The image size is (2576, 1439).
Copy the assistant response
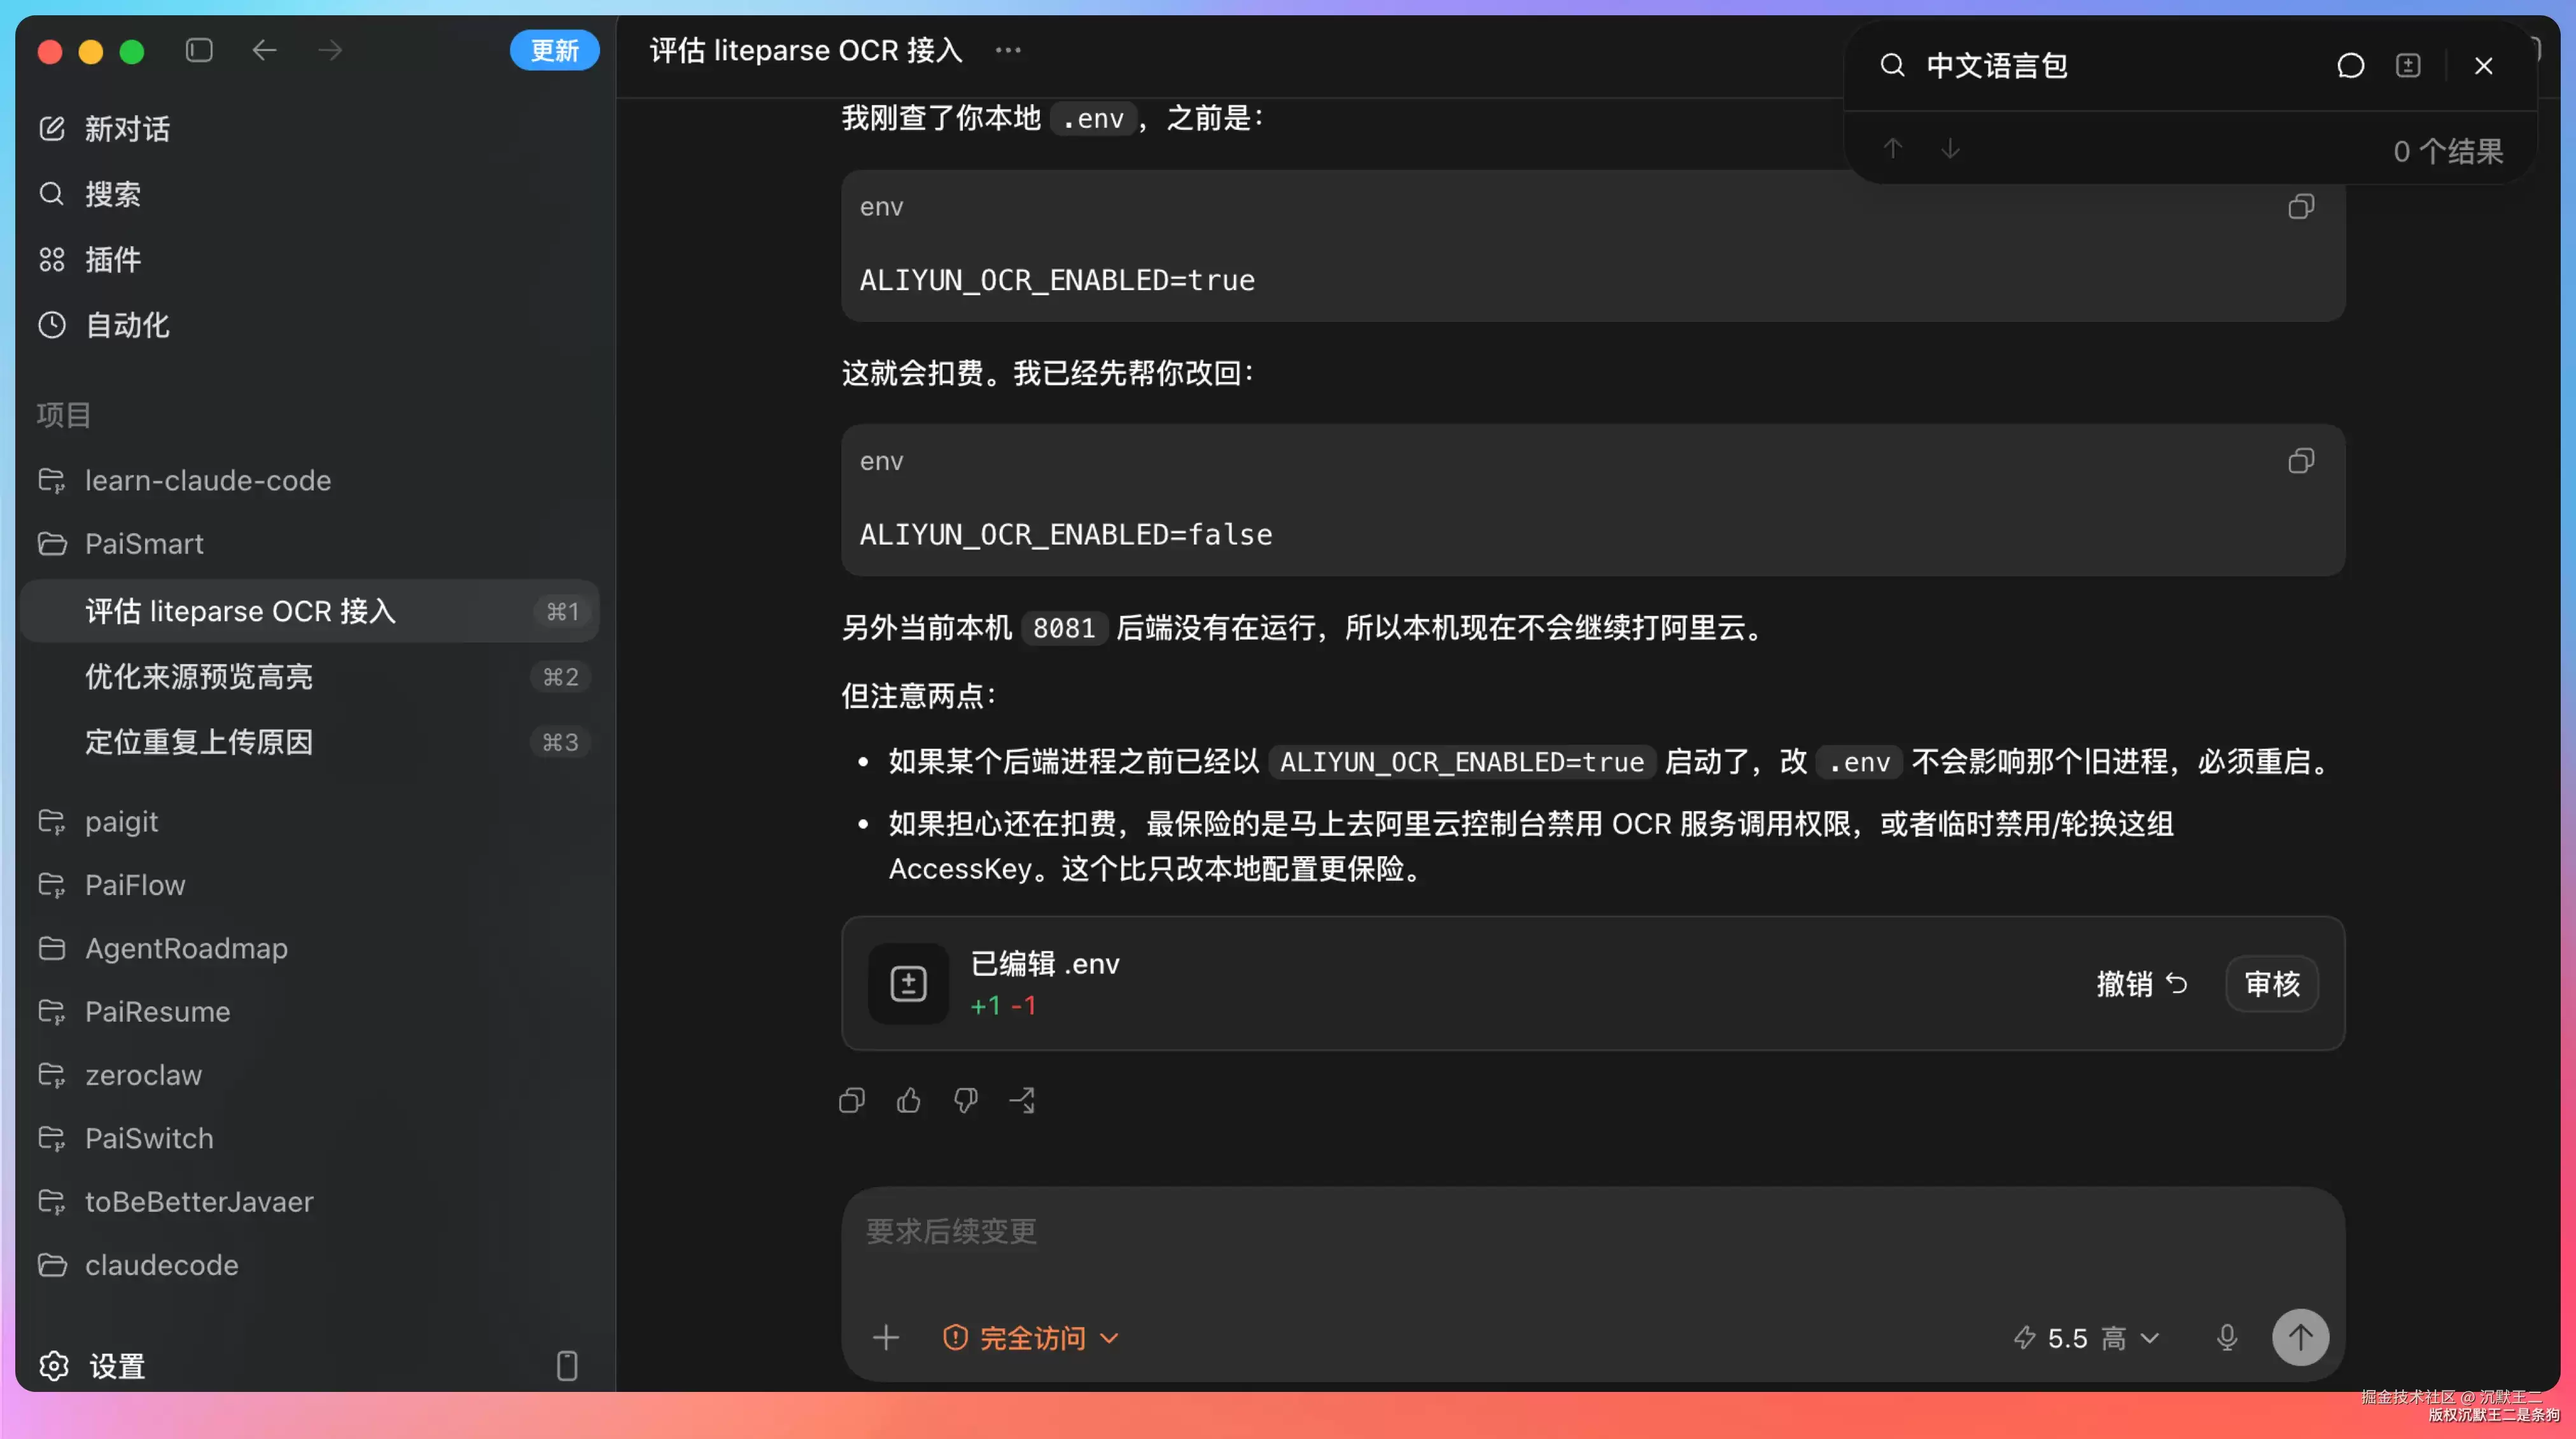pos(851,1101)
